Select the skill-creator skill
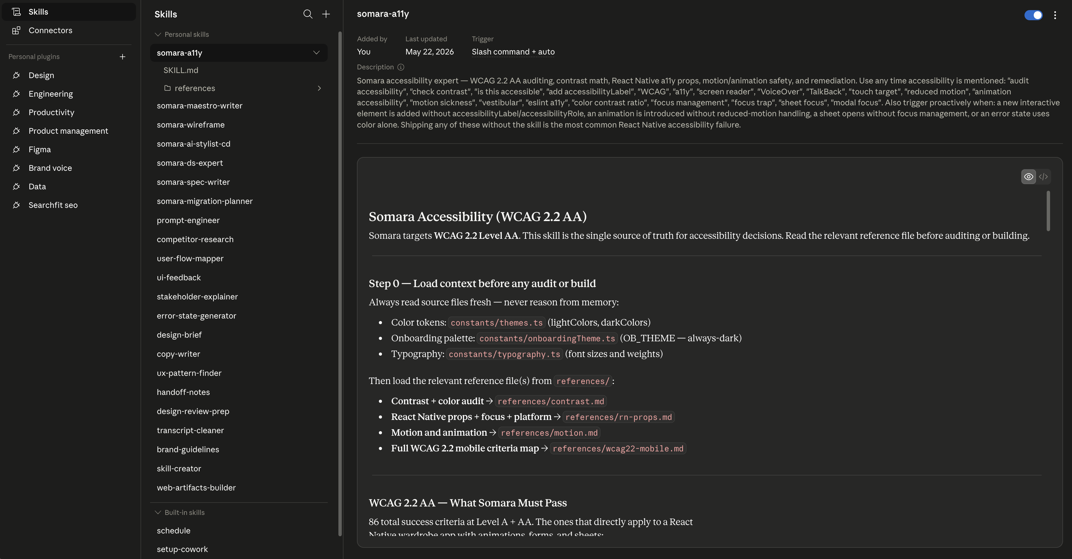 [239, 469]
